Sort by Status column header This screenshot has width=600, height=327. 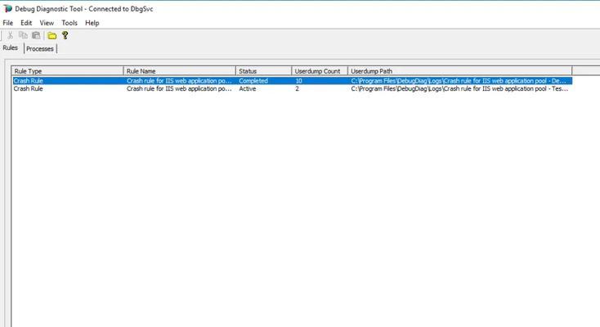[x=264, y=71]
